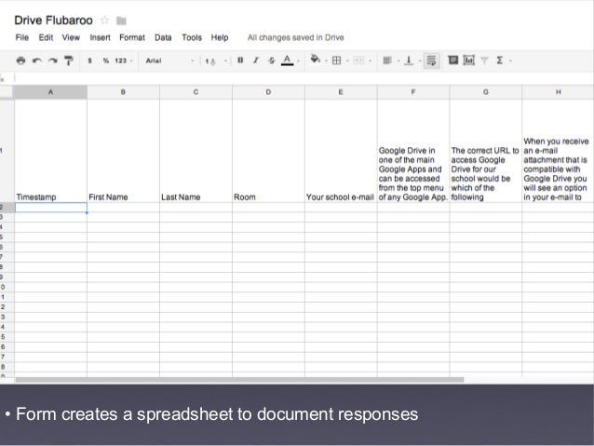The image size is (594, 446).
Task: Click the 'correct URL to access' cell
Action: point(486,151)
